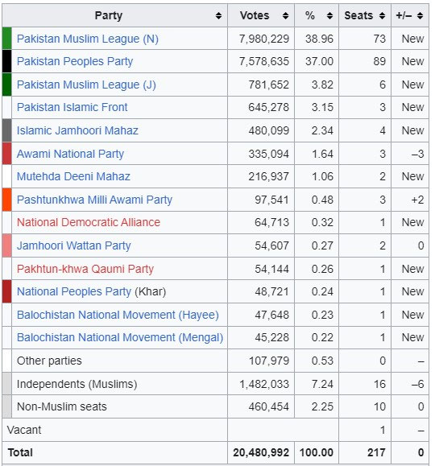Select votes value 64,713
Screen dimensions: 435x466
click(x=271, y=222)
